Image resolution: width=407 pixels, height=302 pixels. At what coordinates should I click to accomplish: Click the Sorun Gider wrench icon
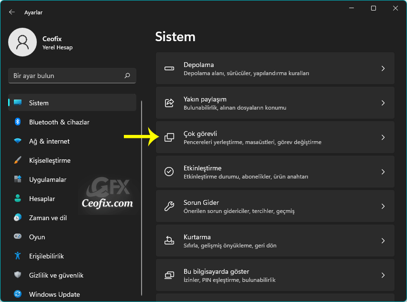169,206
